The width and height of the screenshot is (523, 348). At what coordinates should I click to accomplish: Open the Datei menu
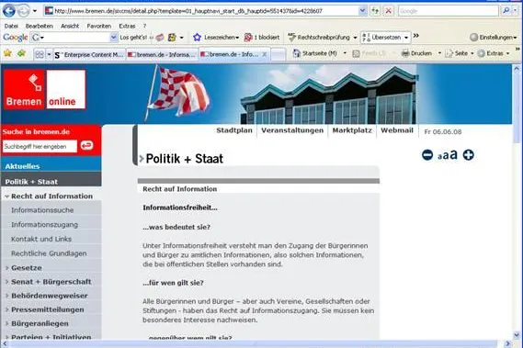(11, 26)
